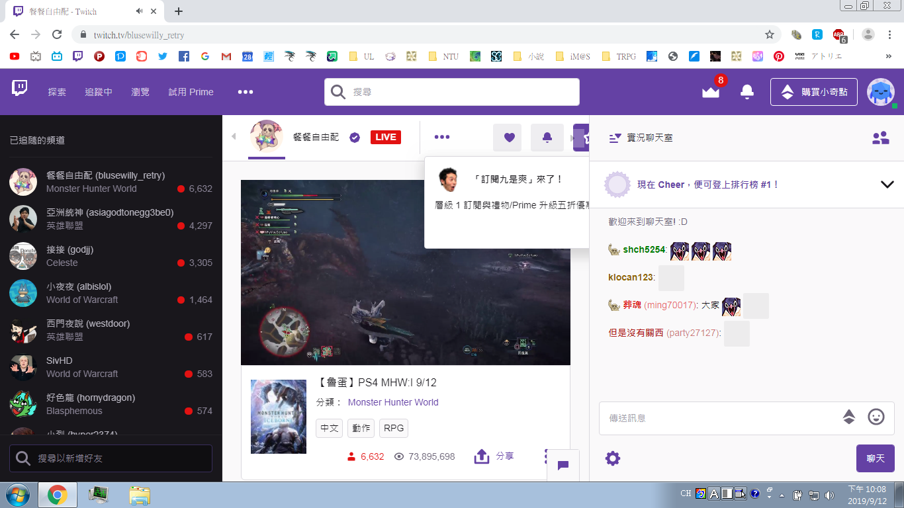Click the Twitch logo home icon
Viewport: 904px width, 508px height.
tap(20, 89)
